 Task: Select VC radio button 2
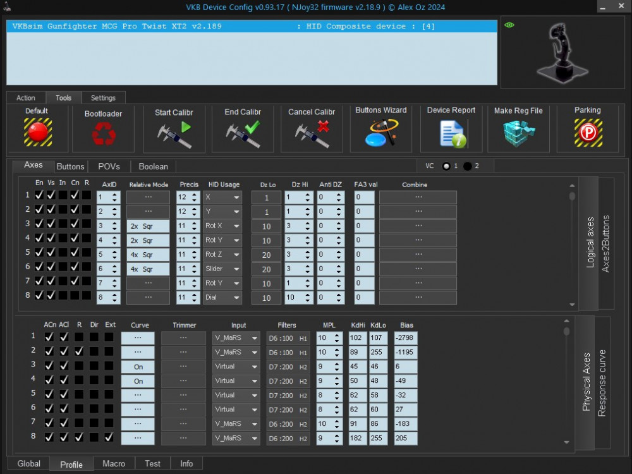(469, 166)
